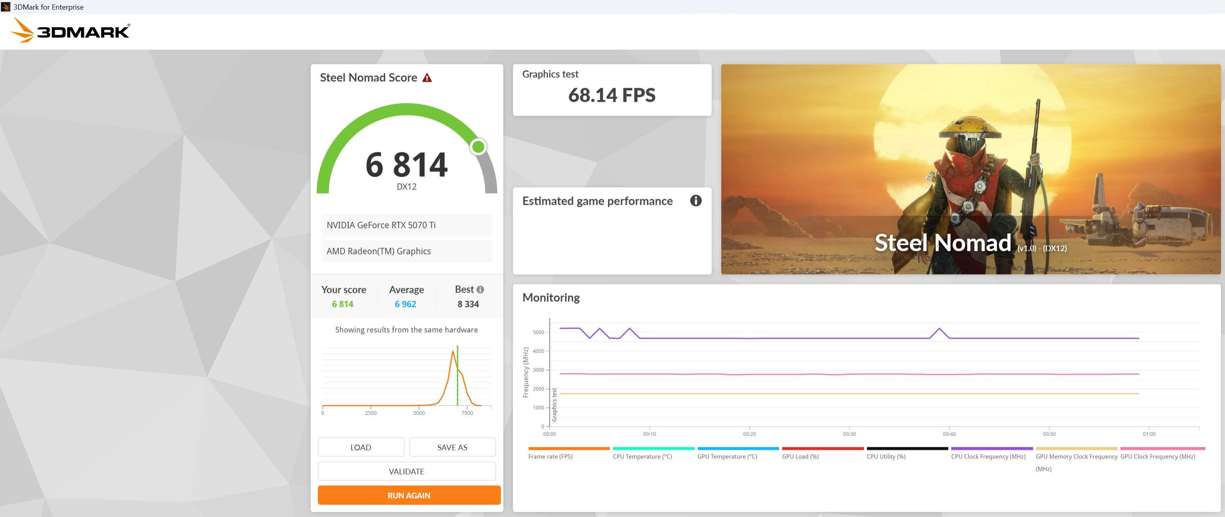
Task: Toggle the CPU Clock Frequency (MHz) legend item
Action: point(992,454)
